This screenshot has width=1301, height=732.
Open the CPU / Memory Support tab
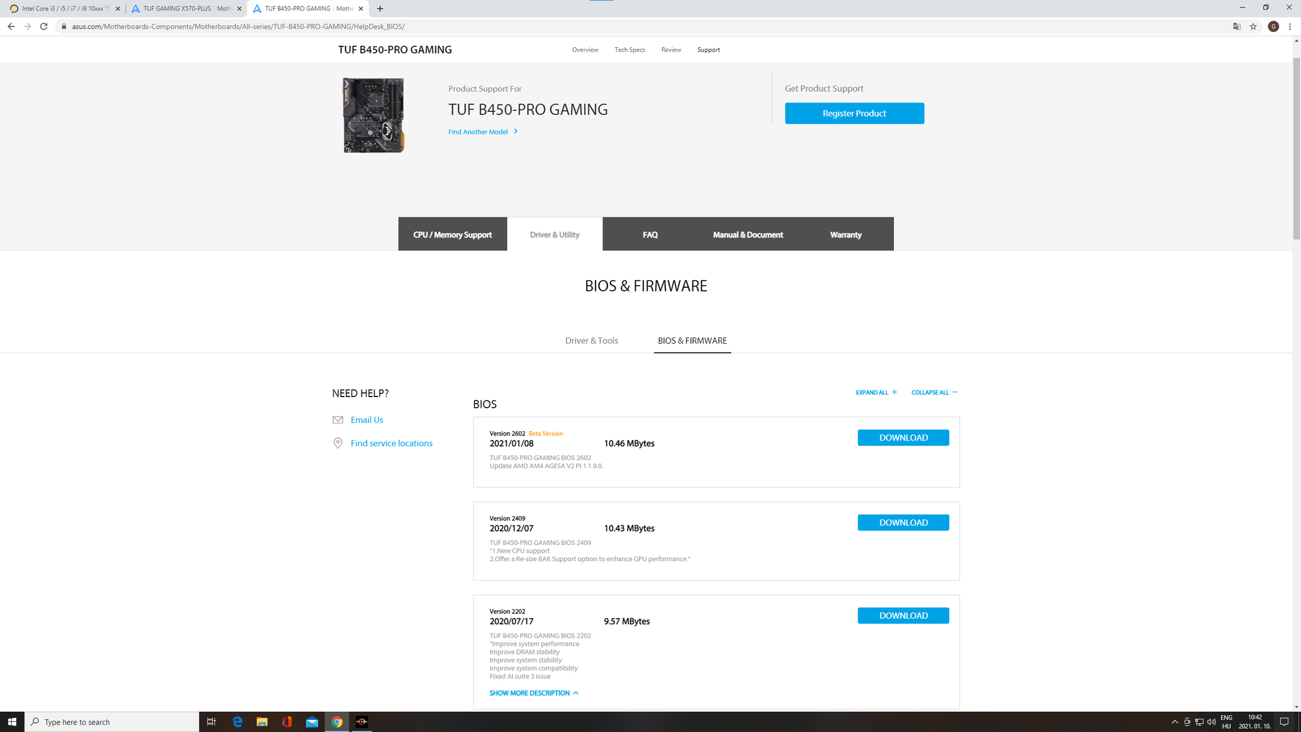pos(452,234)
